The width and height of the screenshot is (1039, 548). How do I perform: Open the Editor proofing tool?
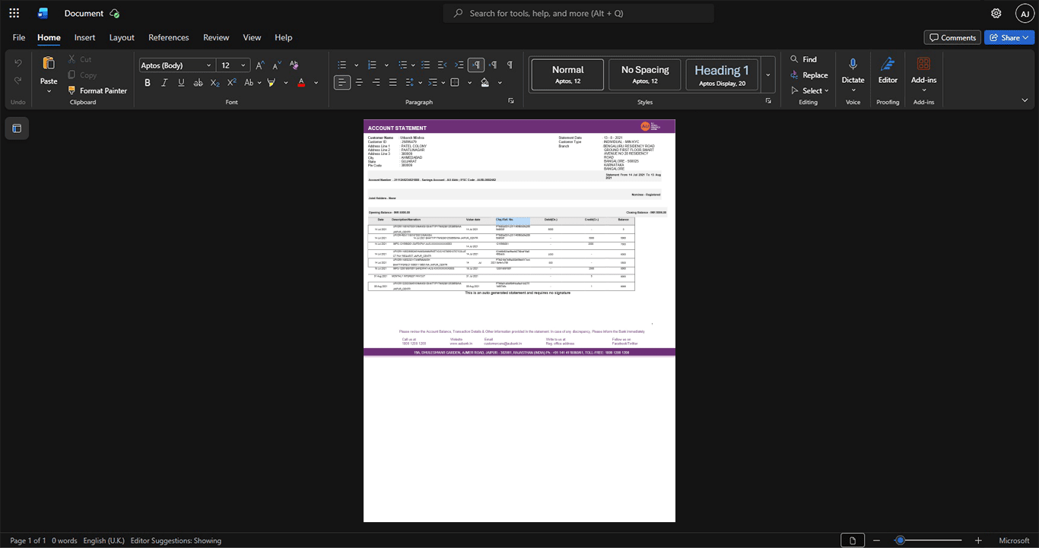888,70
